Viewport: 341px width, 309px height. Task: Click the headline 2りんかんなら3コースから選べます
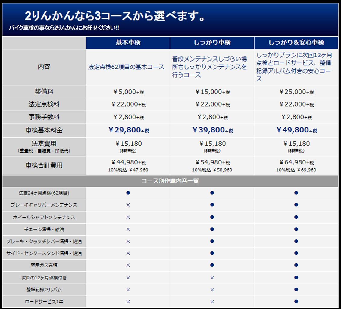[x=114, y=16]
